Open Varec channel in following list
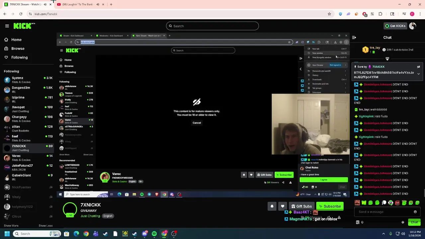Screen dimensions: 425x239 28,158
